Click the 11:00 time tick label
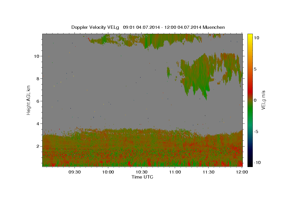Image resolution: width=300 pixels, height=200 pixels. pyautogui.click(x=175, y=172)
